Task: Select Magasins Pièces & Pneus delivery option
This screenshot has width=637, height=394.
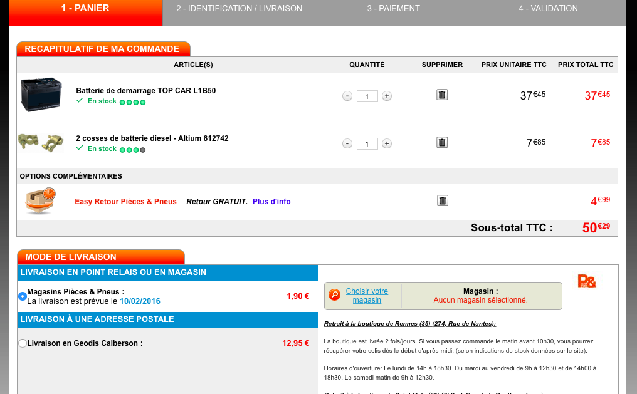Action: pos(23,296)
